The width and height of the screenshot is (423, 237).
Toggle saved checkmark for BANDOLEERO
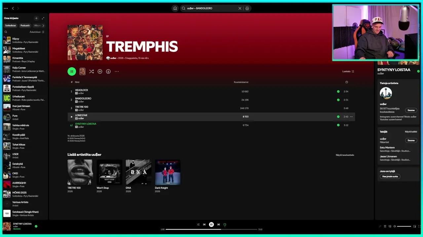(x=338, y=100)
